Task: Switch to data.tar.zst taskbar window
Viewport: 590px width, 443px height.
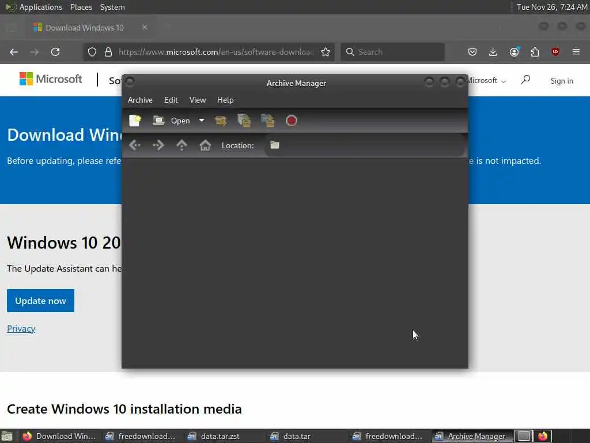Action: point(220,436)
